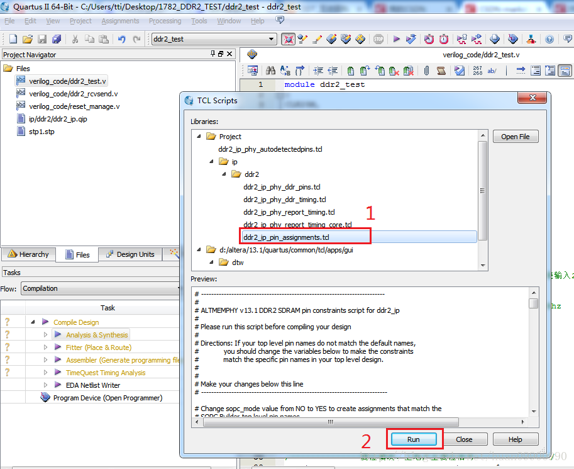Open the File menu
Screen dimensions: 574x469
click(x=9, y=21)
